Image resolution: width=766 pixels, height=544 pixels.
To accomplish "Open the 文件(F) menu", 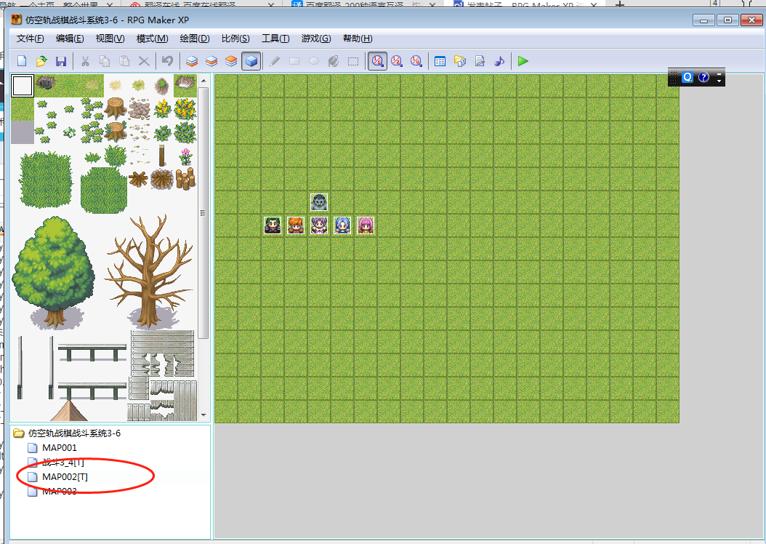I will tap(31, 39).
